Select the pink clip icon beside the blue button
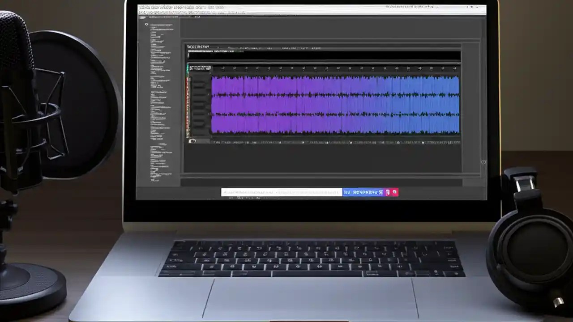The width and height of the screenshot is (573, 322). [388, 191]
